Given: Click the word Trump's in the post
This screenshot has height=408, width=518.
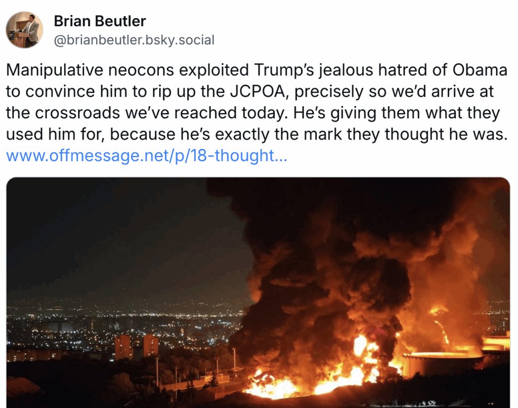Looking at the screenshot, I should (x=284, y=70).
